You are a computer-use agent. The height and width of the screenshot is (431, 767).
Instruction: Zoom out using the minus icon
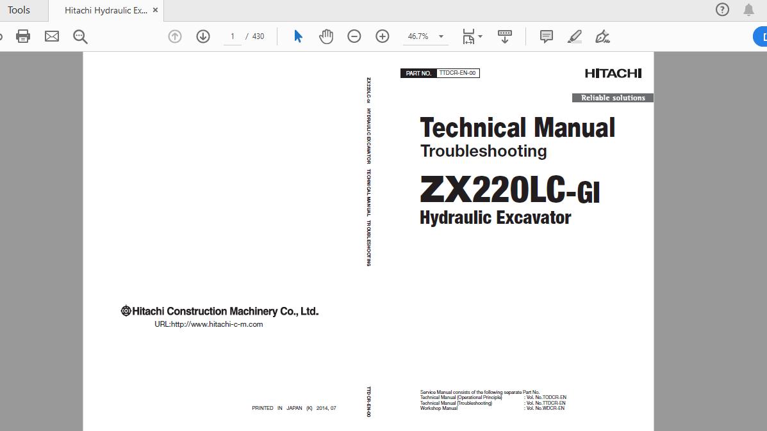[x=354, y=36]
